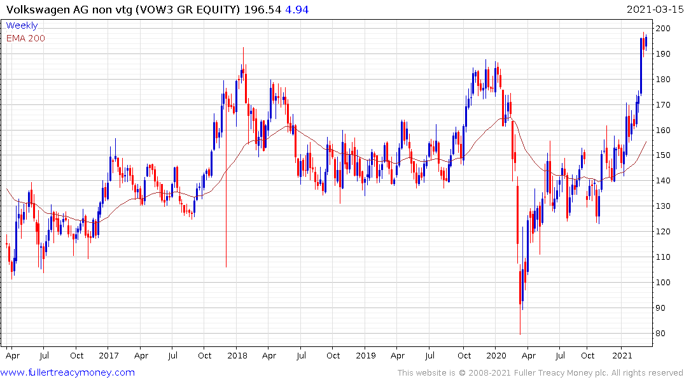This screenshot has height=382, width=684.
Task: Select the 2017 time axis label
Action: 109,355
